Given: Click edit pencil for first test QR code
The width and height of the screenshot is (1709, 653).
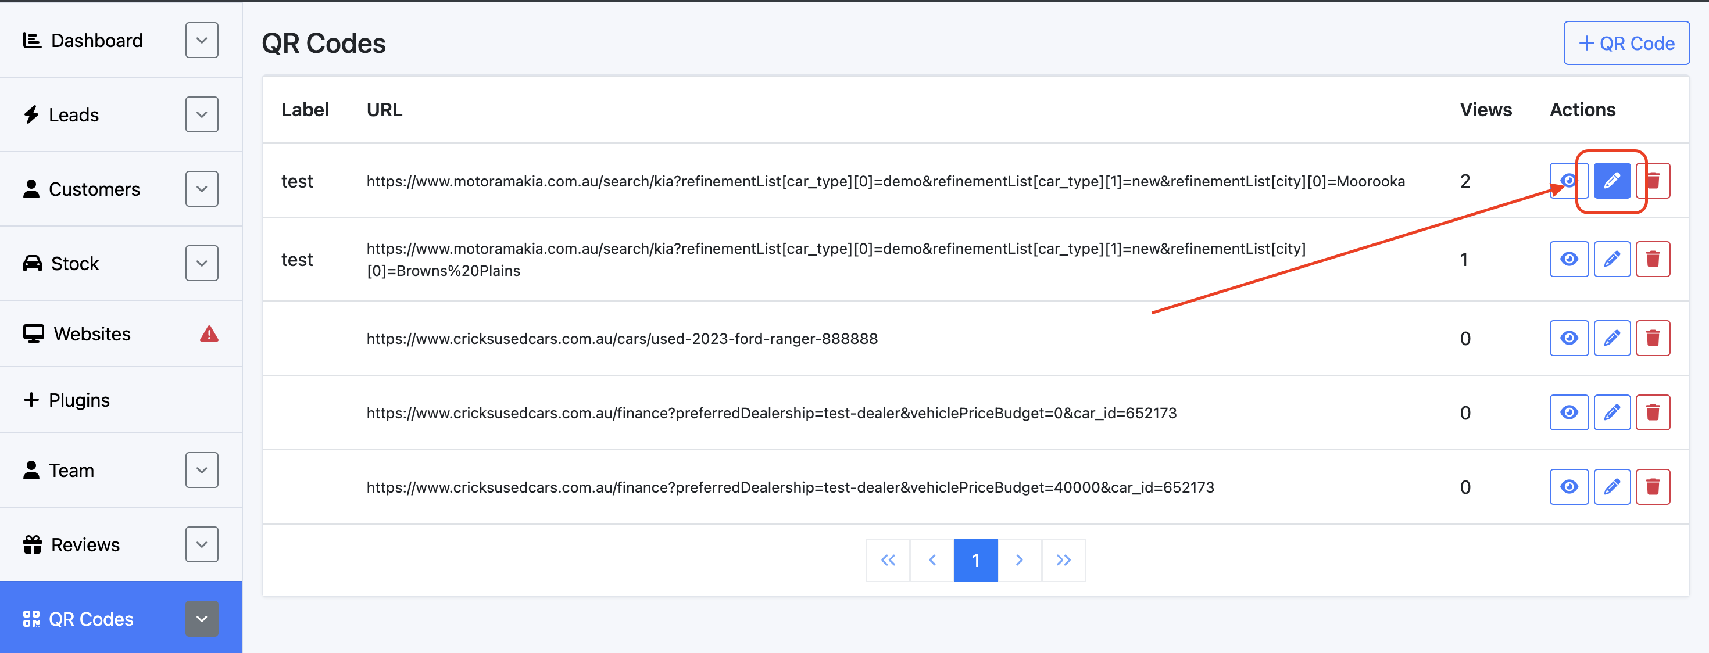Looking at the screenshot, I should 1611,180.
